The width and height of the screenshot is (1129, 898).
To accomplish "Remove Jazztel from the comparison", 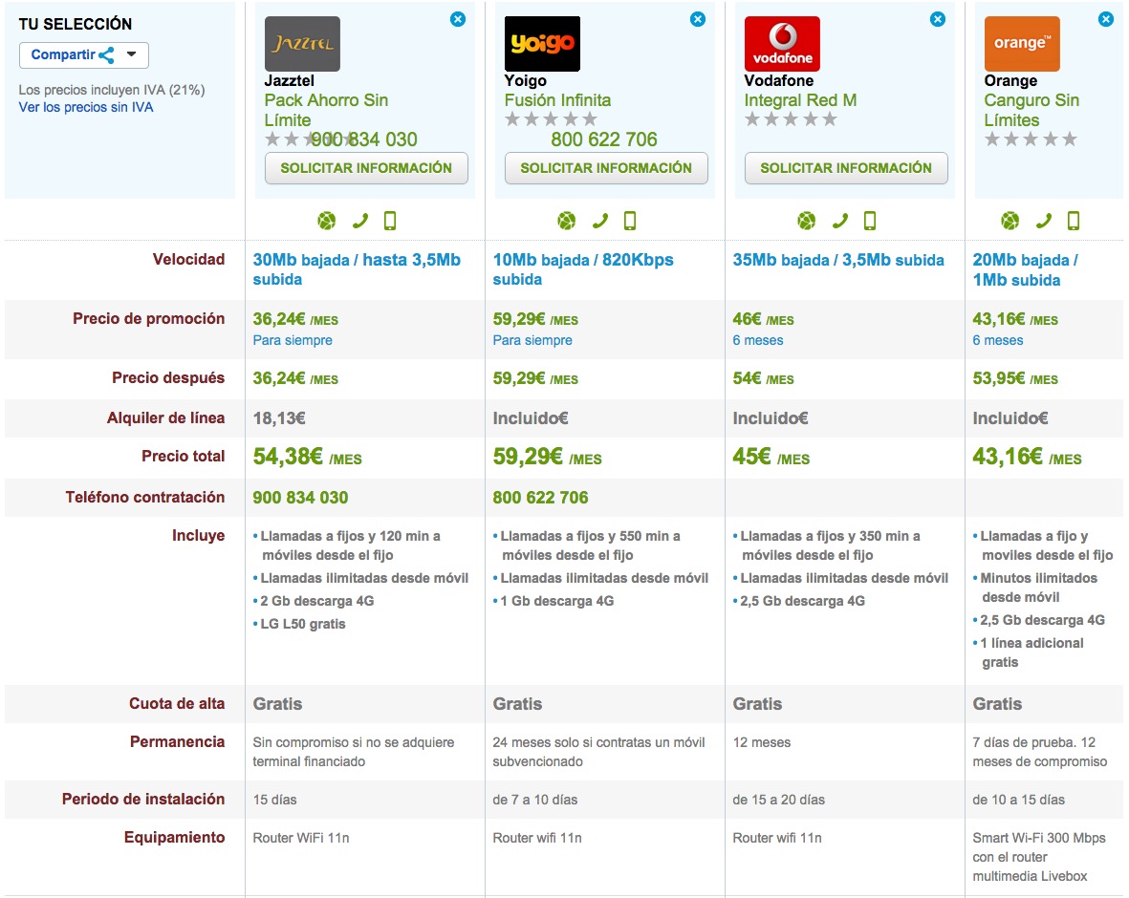I will [458, 19].
